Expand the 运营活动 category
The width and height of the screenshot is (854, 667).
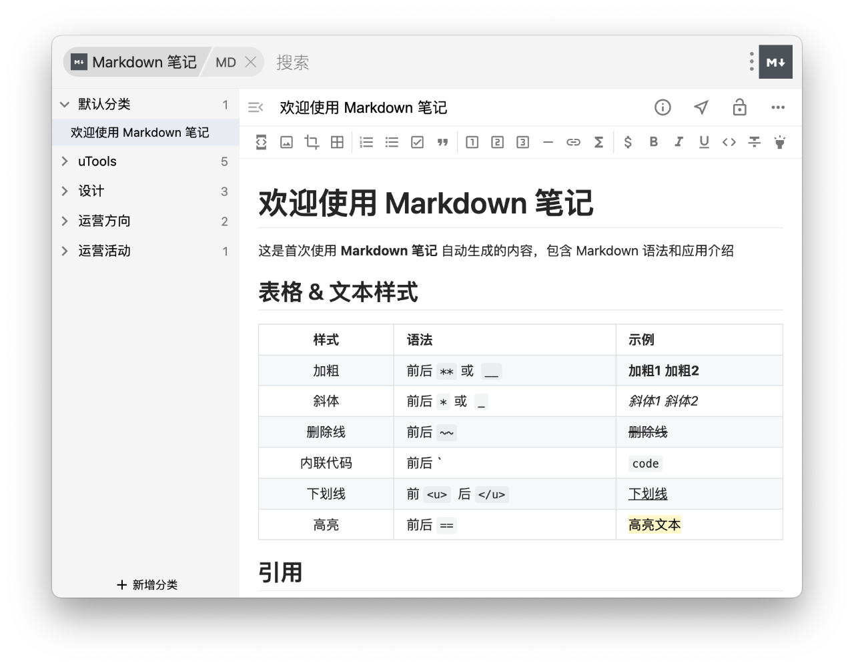[65, 251]
